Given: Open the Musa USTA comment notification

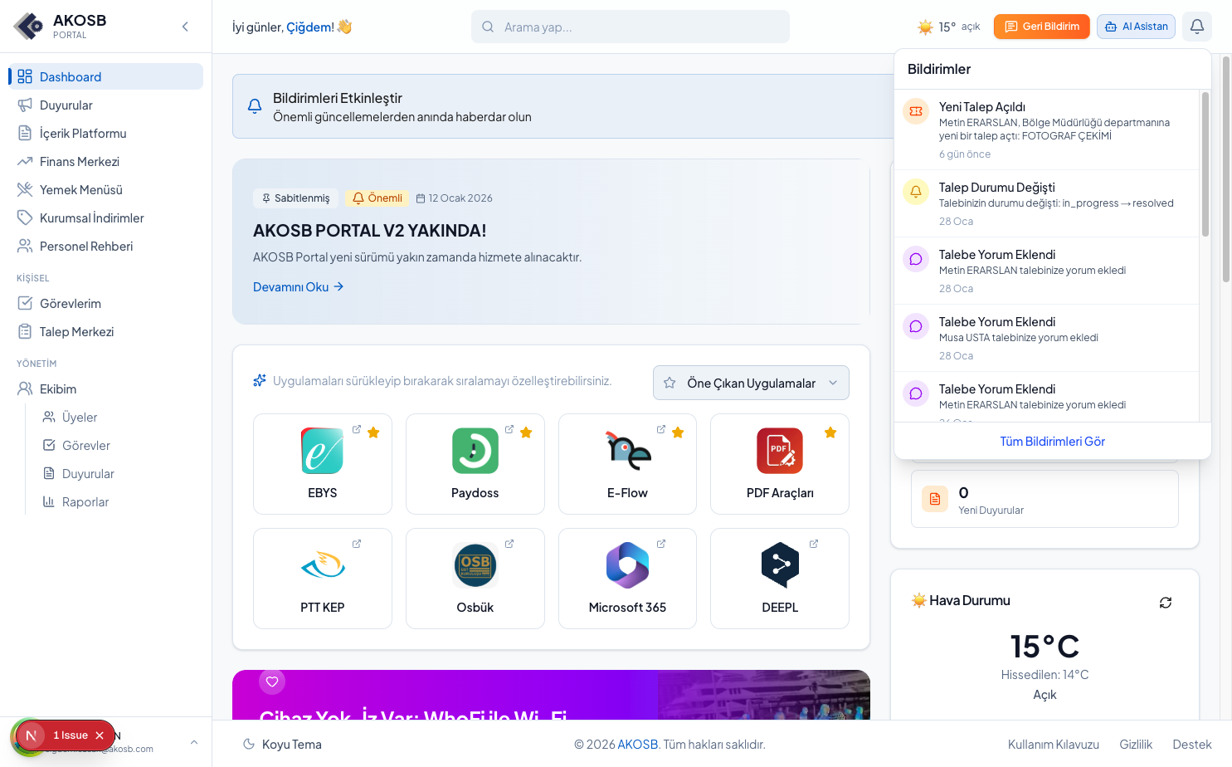Looking at the screenshot, I should point(1047,338).
